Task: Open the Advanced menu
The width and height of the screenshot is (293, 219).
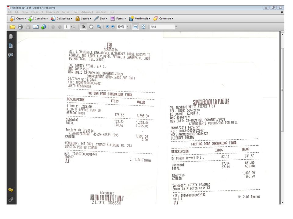Action: point(87,12)
